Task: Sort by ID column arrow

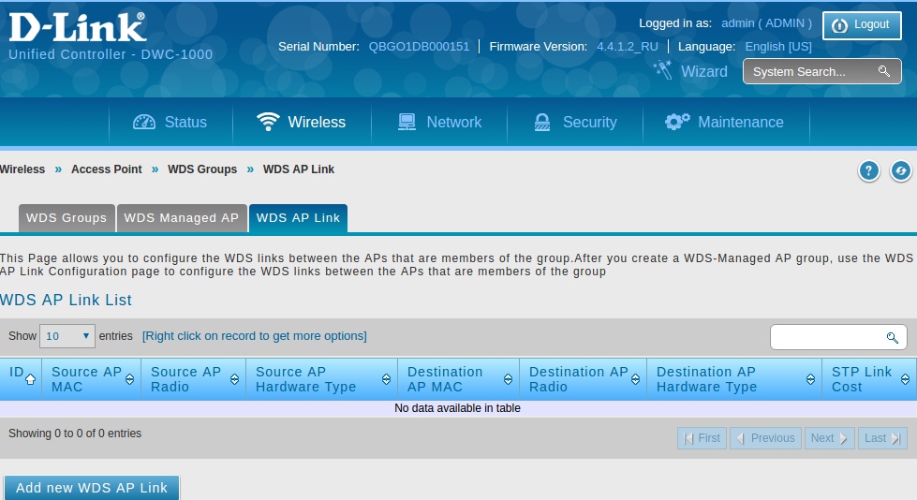Action: click(30, 379)
